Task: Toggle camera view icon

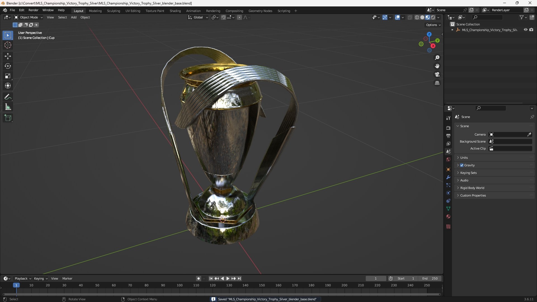Action: point(437,74)
